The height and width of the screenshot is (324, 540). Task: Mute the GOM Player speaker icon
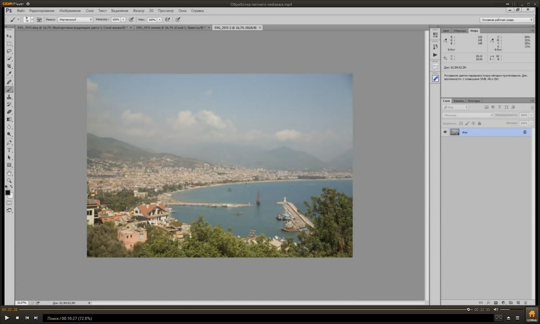point(495,310)
